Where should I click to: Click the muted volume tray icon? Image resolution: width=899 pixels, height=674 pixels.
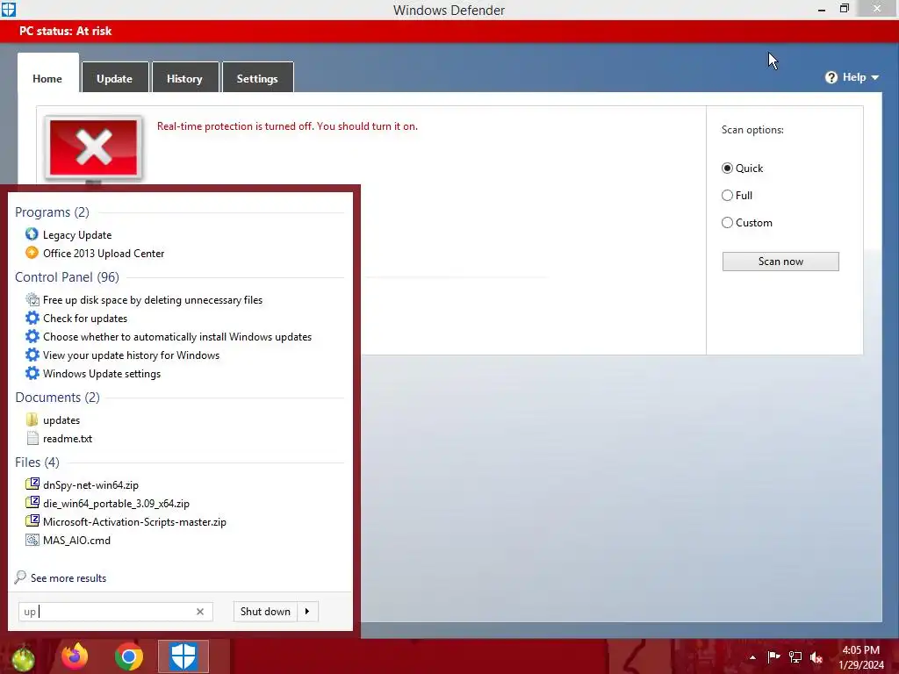click(x=816, y=657)
